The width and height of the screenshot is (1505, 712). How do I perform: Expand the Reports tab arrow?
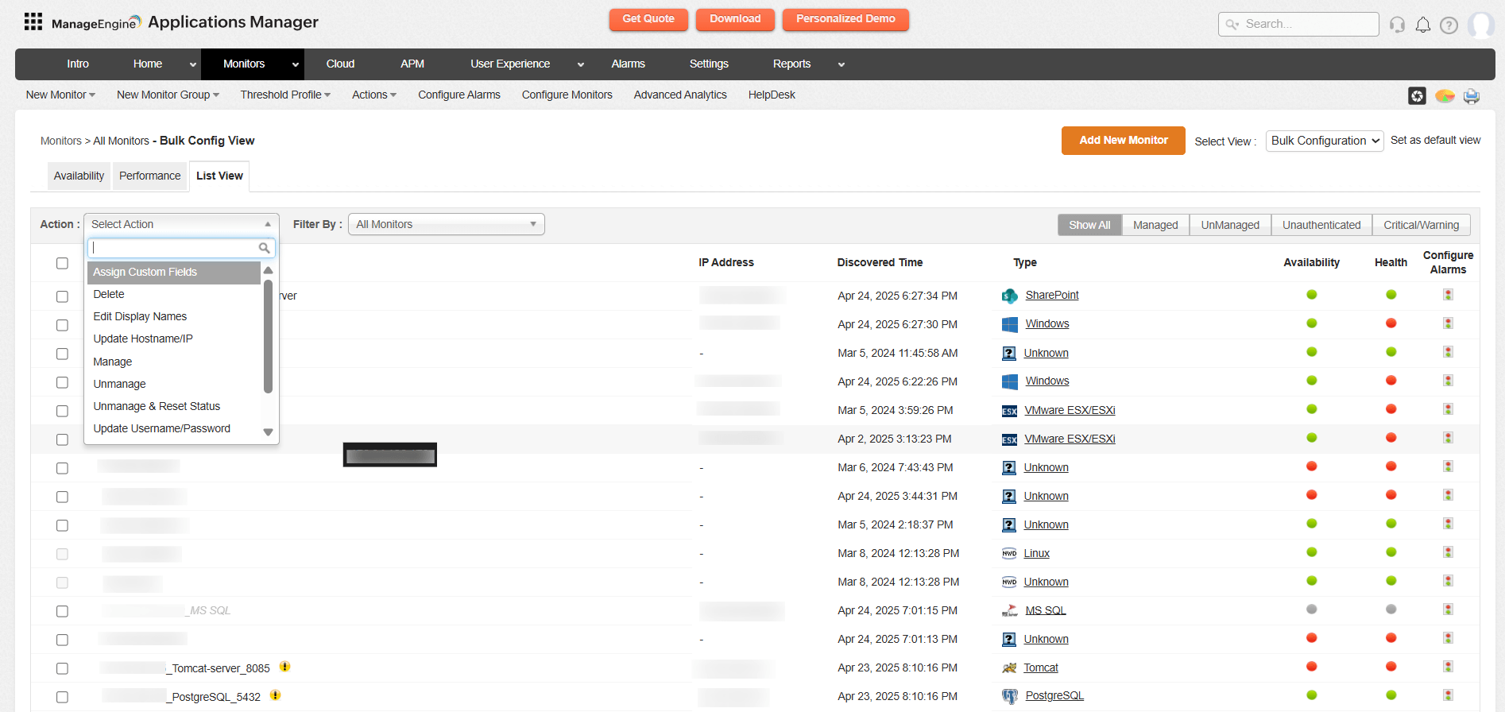pyautogui.click(x=841, y=64)
